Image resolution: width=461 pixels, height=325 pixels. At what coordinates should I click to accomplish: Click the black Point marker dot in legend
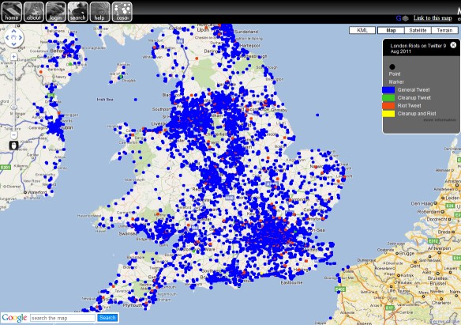coord(392,67)
